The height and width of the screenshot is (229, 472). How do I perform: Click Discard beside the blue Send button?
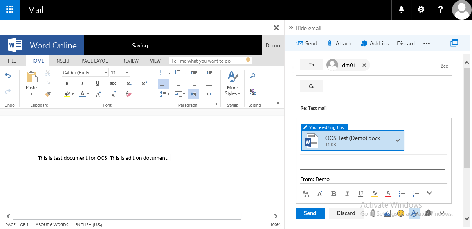[346, 213]
